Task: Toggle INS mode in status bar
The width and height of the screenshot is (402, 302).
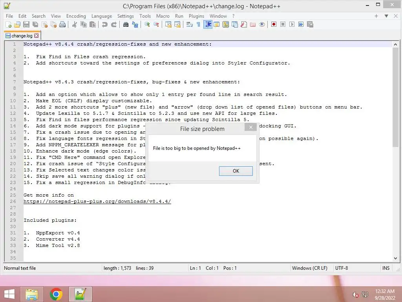Action: (x=386, y=268)
